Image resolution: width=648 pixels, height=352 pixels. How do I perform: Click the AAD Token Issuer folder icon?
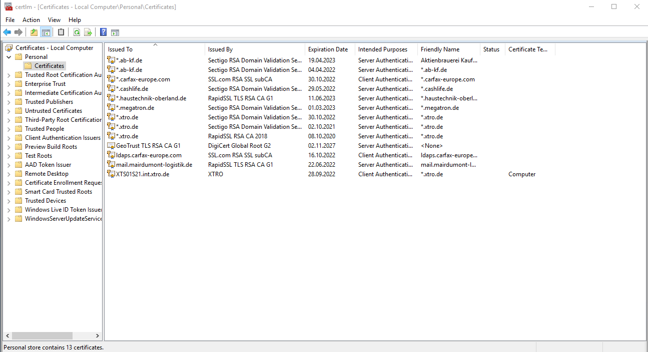tap(19, 165)
